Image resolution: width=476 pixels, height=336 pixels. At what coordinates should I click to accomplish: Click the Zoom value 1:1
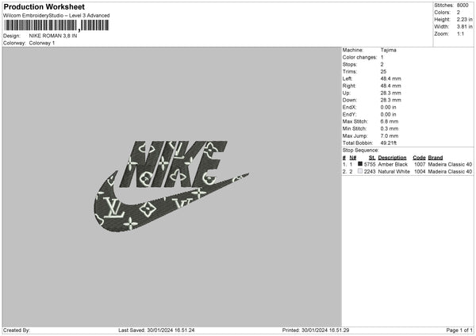pyautogui.click(x=460, y=33)
